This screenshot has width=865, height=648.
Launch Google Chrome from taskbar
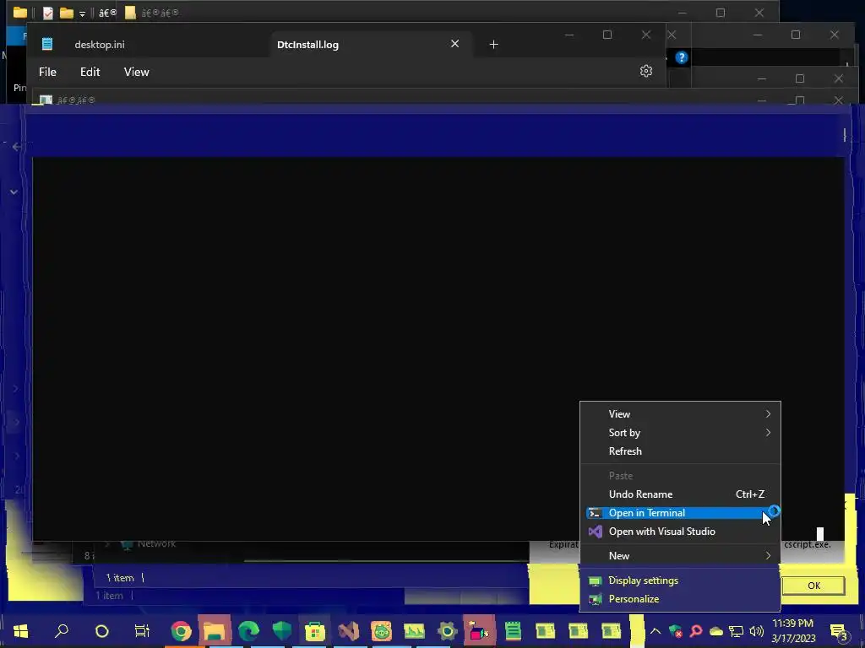point(181,631)
